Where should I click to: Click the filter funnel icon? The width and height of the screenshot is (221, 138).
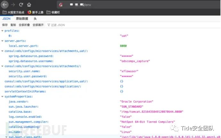(49, 25)
